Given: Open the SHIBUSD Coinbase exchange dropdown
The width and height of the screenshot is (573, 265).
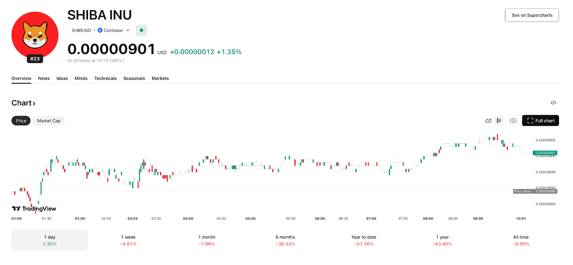Looking at the screenshot, I should point(101,30).
